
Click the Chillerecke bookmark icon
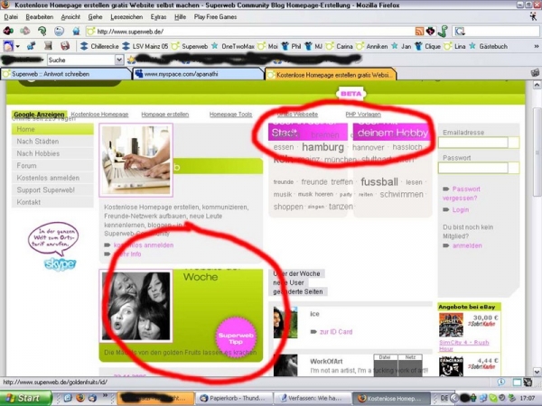click(x=84, y=46)
